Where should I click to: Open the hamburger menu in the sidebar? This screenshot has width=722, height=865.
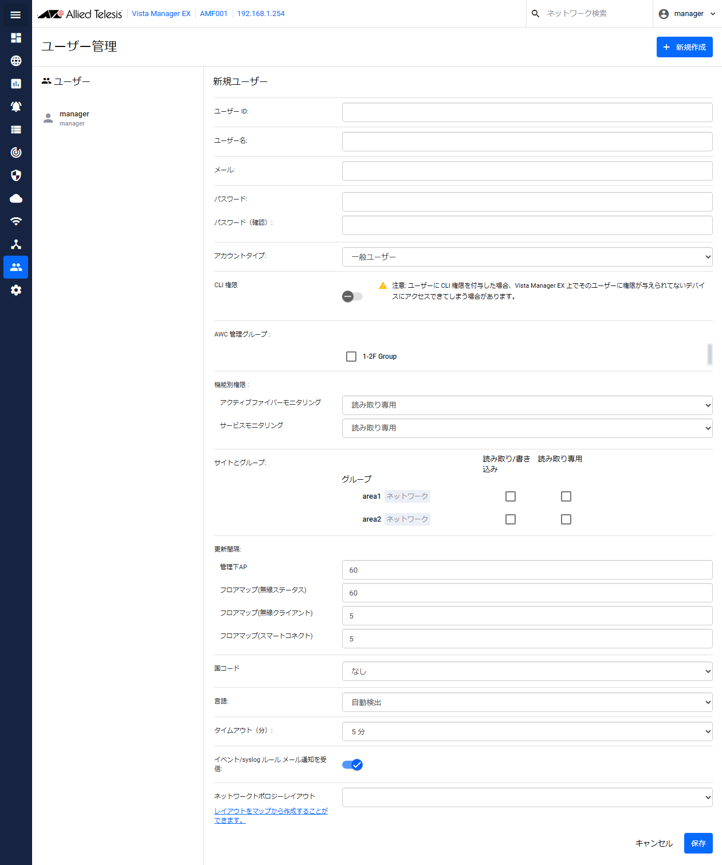[15, 14]
